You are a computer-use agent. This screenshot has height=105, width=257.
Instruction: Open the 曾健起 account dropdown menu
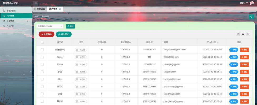pyautogui.click(x=244, y=3)
